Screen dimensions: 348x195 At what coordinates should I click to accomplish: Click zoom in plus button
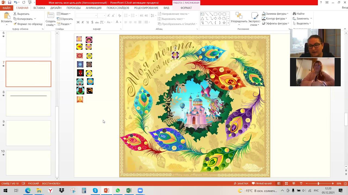click(333, 183)
